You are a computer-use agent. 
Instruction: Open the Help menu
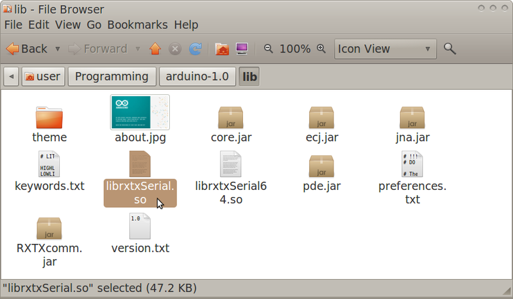click(x=186, y=25)
